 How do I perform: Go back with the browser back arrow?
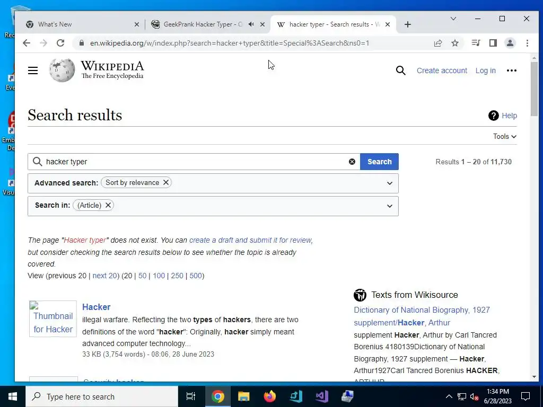point(27,43)
